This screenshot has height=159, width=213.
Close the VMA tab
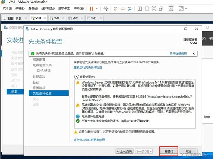click(x=45, y=18)
